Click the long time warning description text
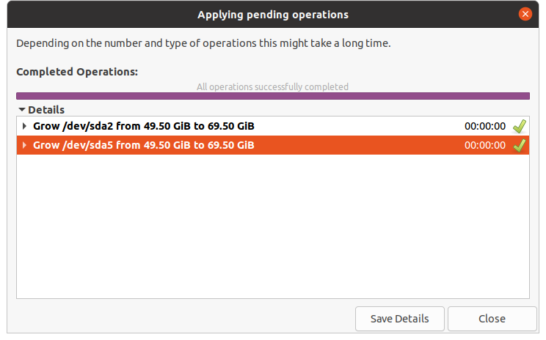546x340 pixels. pyautogui.click(x=203, y=43)
